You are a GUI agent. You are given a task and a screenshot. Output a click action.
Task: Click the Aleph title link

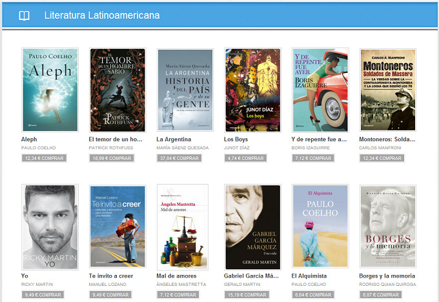click(x=29, y=139)
